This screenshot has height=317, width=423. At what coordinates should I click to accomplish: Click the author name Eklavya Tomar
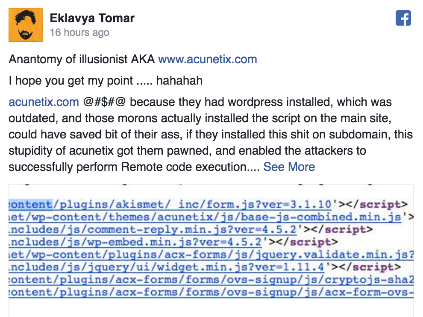tap(92, 18)
